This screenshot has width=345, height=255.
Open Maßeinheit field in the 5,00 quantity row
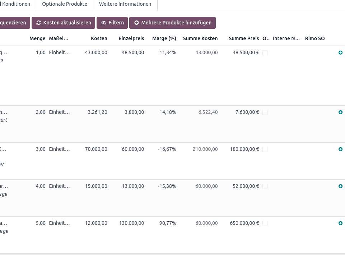pyautogui.click(x=59, y=223)
